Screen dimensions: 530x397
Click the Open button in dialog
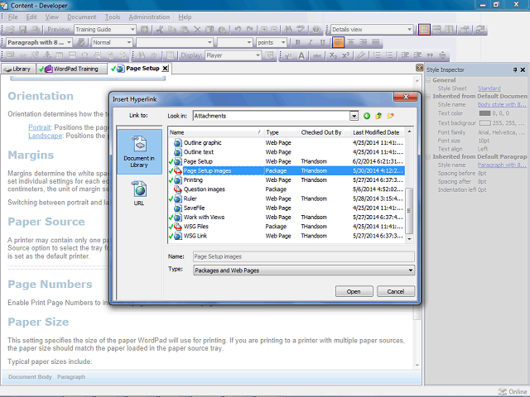pyautogui.click(x=354, y=291)
